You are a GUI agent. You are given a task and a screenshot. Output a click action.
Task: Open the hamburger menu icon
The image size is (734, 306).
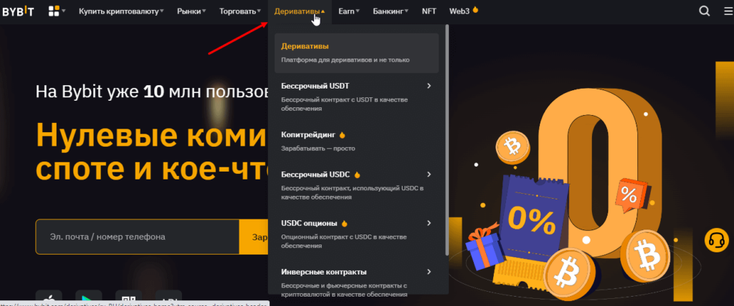[728, 11]
